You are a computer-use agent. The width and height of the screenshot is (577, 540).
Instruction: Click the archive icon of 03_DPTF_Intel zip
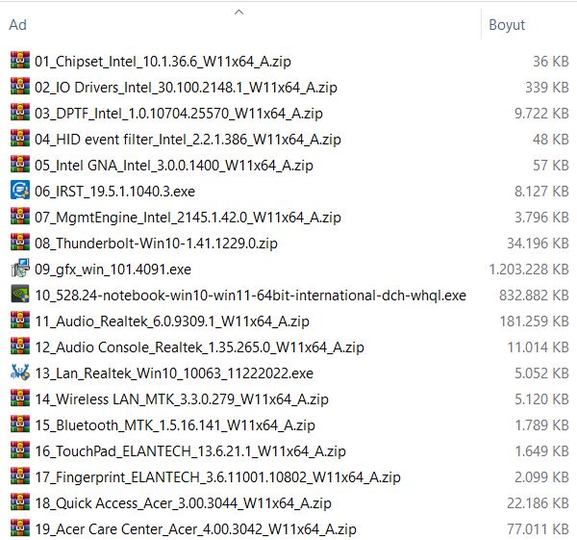pyautogui.click(x=20, y=113)
